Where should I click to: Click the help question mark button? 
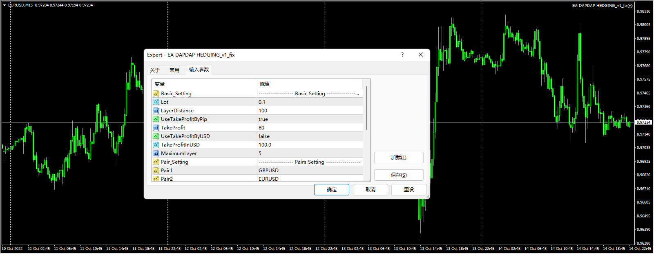[x=402, y=55]
